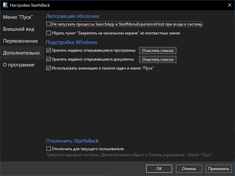This screenshot has height=176, width=235.
Task: Go to the Переключение section
Action: (x=20, y=41)
